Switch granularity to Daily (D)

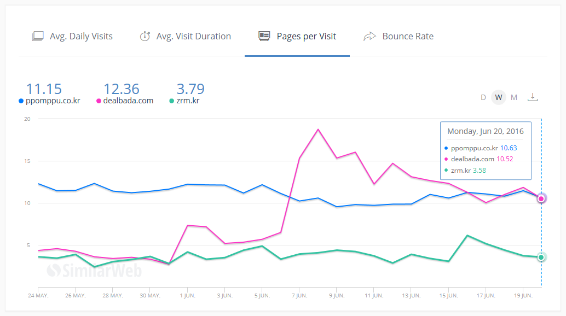[x=483, y=97]
